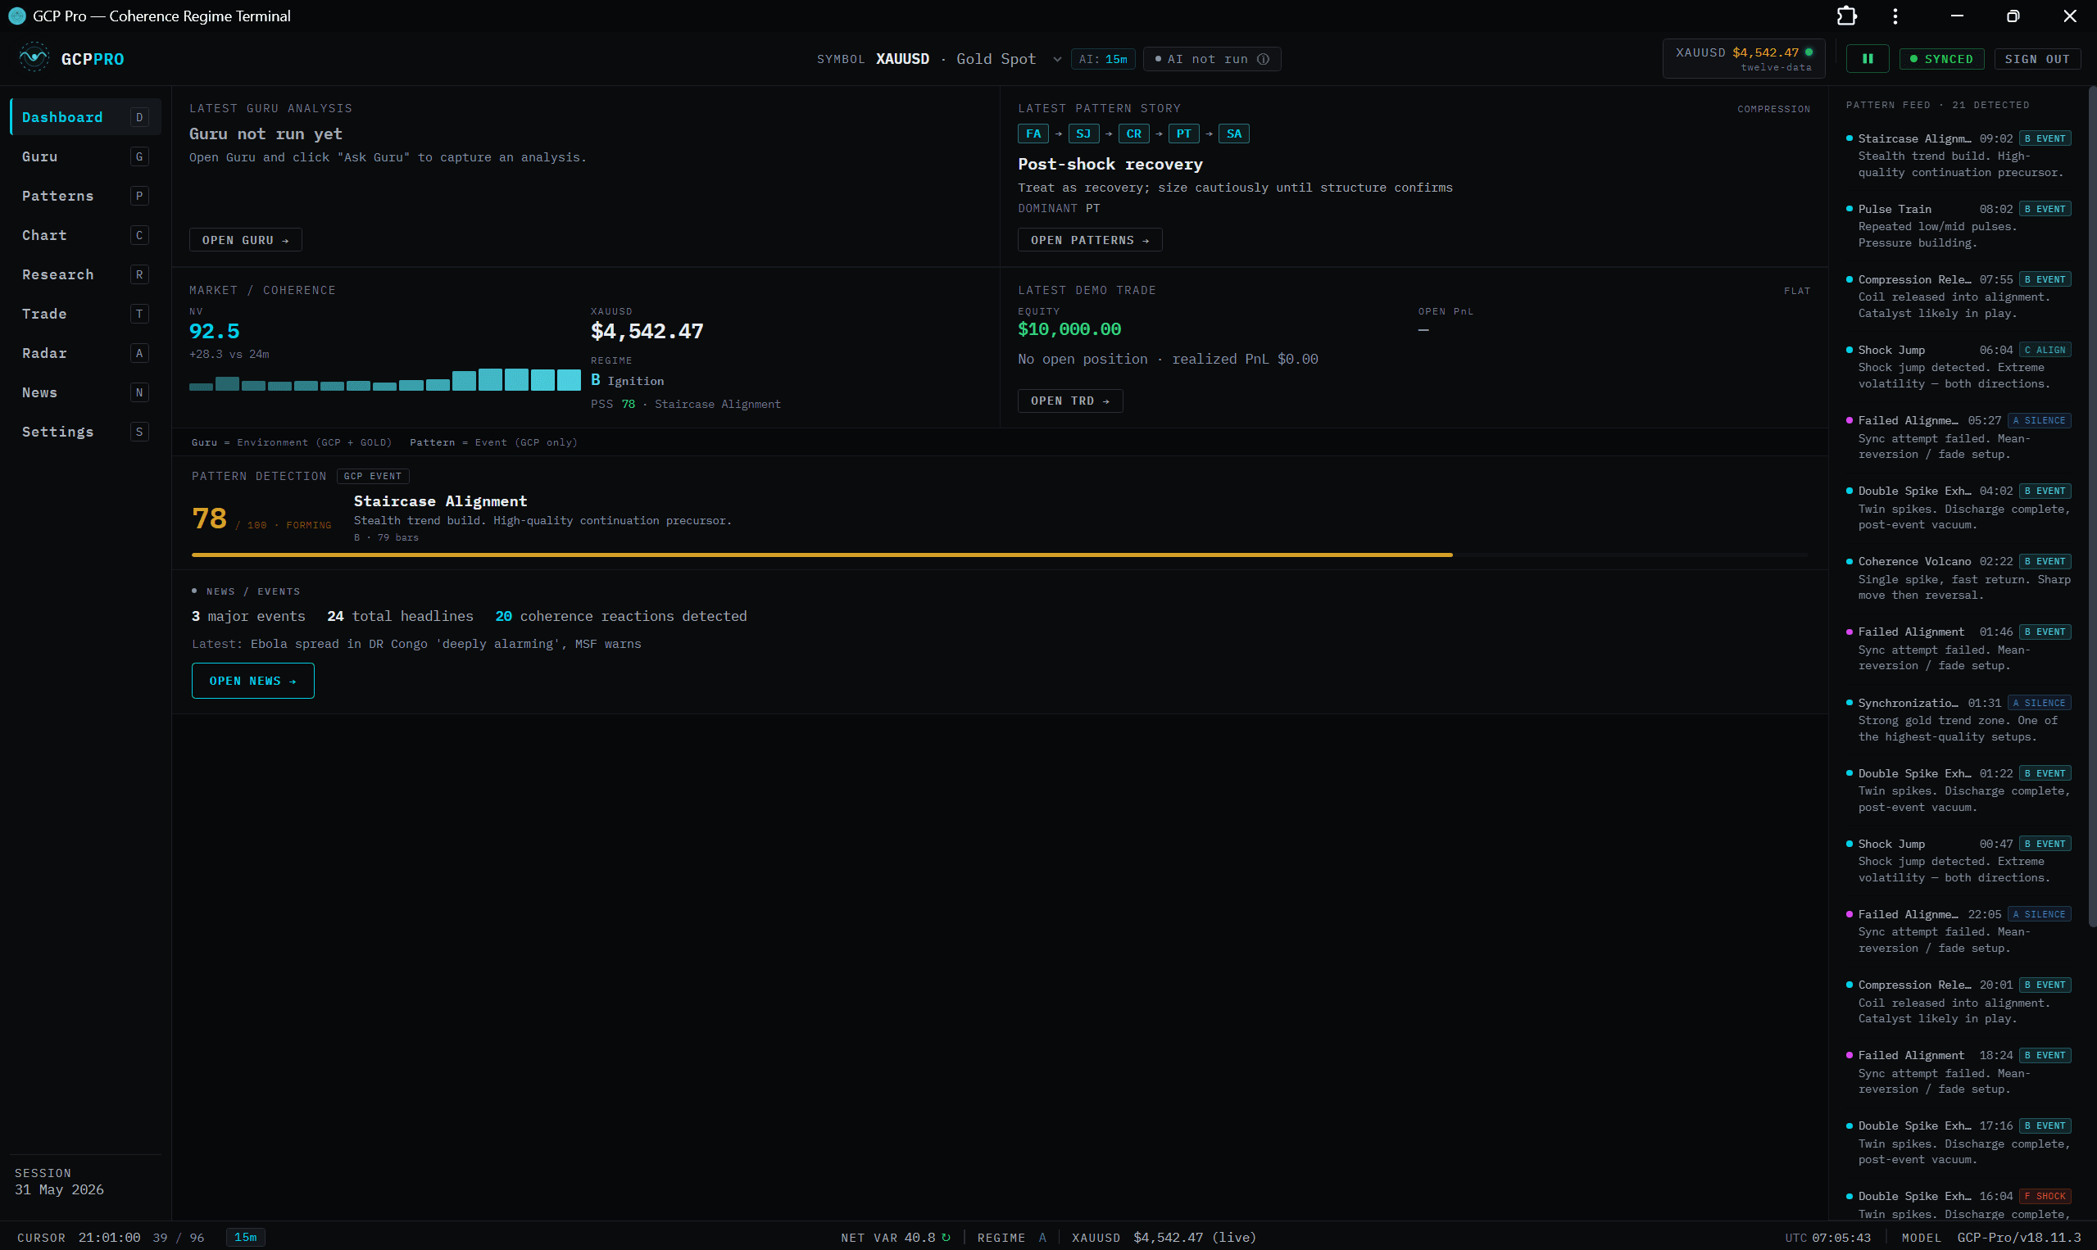
Task: Click the OPEN PATTERNS button
Action: (1089, 240)
